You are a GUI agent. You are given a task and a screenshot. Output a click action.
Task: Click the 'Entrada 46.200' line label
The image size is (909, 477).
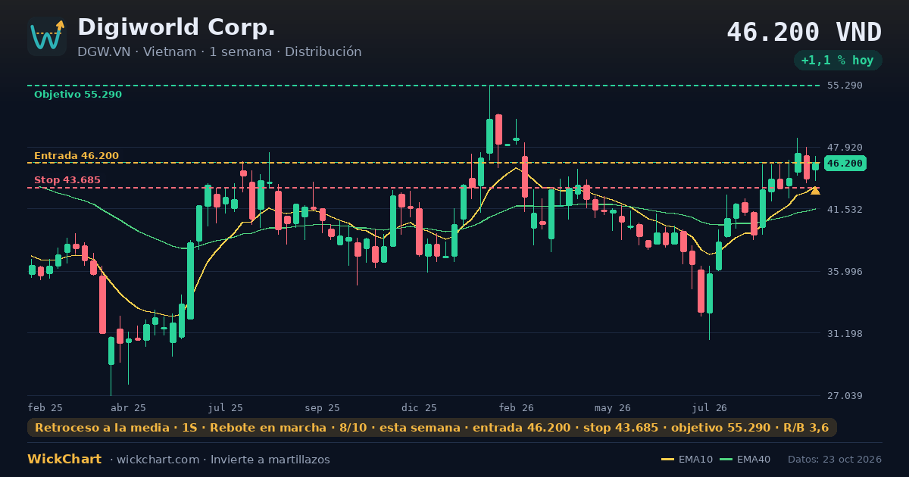click(77, 156)
